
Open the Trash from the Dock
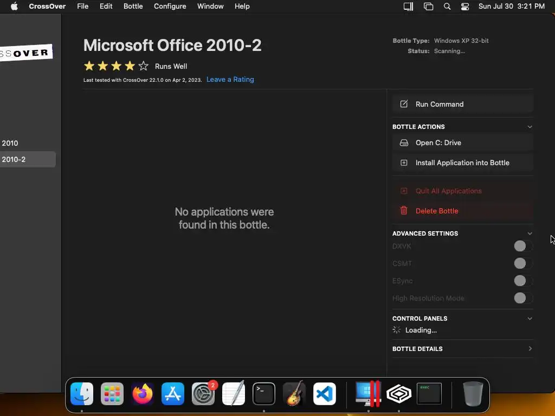click(x=473, y=394)
